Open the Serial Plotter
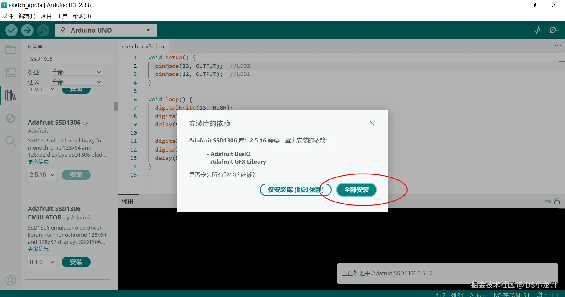Screen dimensions: 565x297 click(x=538, y=30)
